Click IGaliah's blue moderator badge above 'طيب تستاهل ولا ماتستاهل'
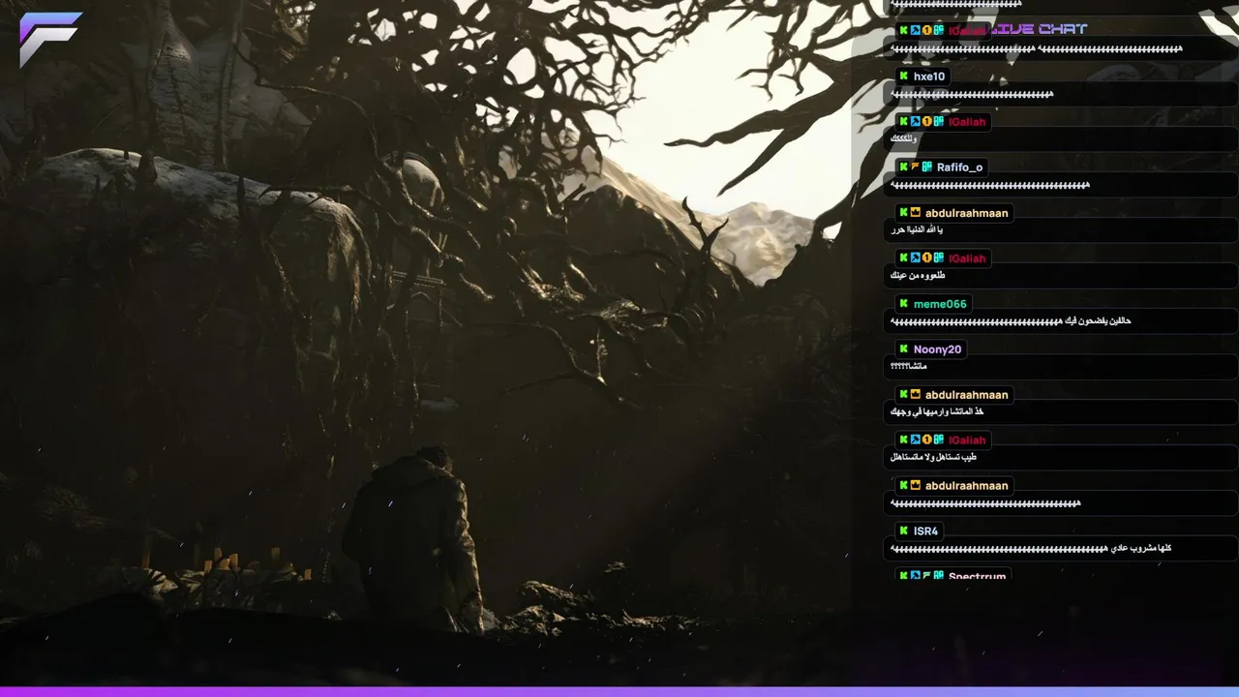 [x=916, y=440]
